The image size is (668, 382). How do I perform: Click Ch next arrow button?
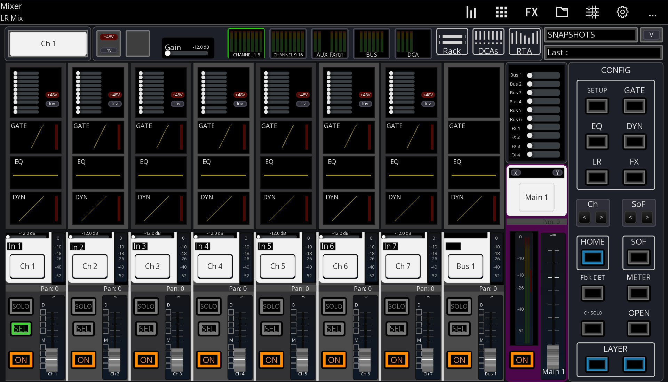tap(601, 217)
